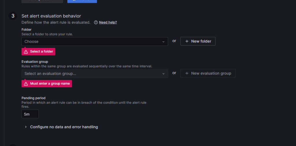Open the Folder 'Choose' dropdown
This screenshot has width=296, height=146.
(x=91, y=41)
